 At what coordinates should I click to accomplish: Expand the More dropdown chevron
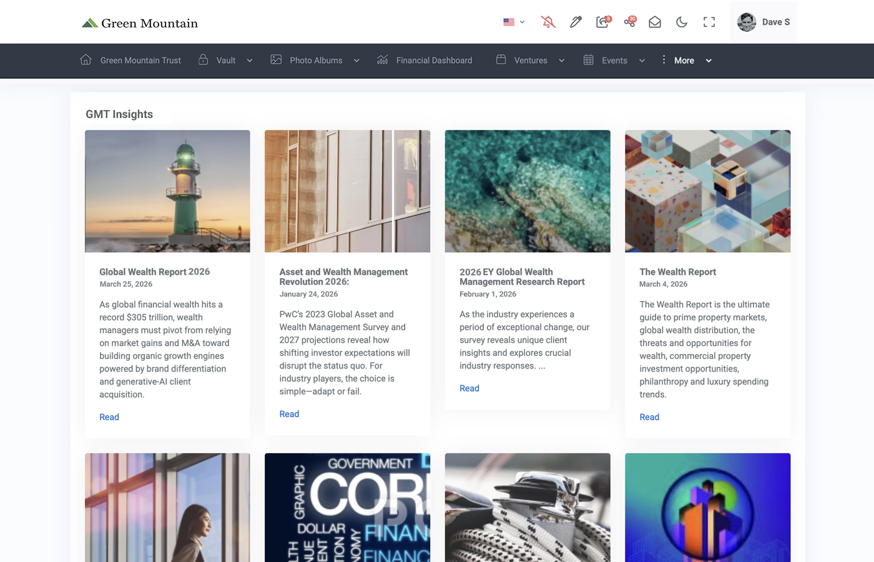click(709, 61)
